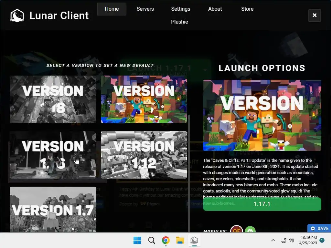Click the Lunar Client moon logo
The image size is (331, 248).
pyautogui.click(x=17, y=15)
